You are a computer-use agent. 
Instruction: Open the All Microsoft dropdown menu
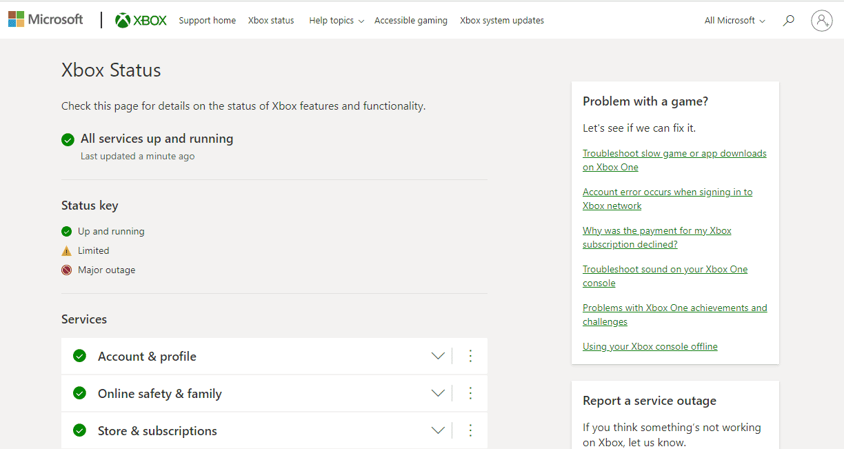[735, 21]
